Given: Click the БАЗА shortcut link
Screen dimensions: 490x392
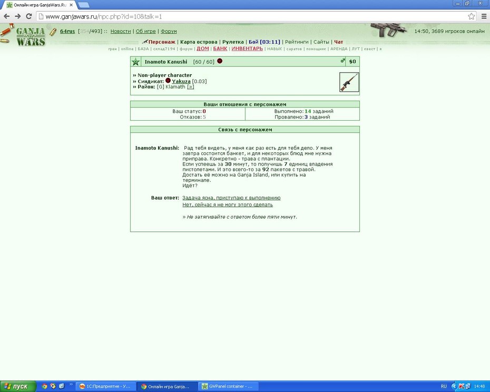Looking at the screenshot, I should click(143, 49).
